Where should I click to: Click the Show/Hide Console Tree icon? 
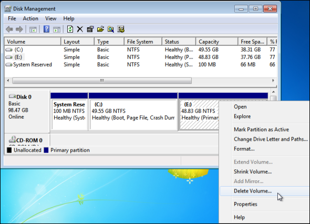(x=33, y=29)
